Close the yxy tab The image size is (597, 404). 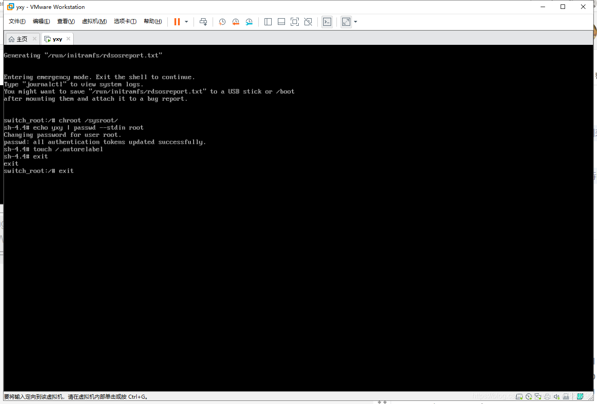click(x=68, y=39)
